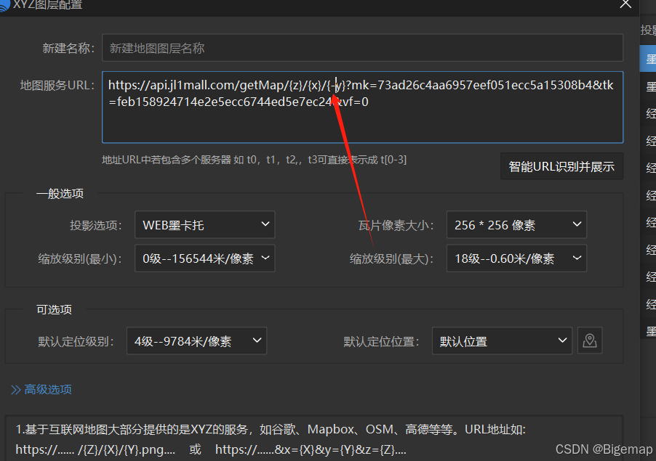This screenshot has height=461, width=656.
Task: Click the 新建地图图层名称 input field
Action: pyautogui.click(x=363, y=48)
